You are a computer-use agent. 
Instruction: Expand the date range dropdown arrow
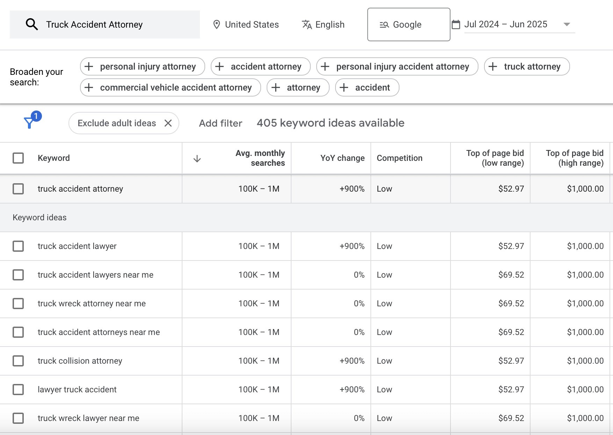point(567,24)
